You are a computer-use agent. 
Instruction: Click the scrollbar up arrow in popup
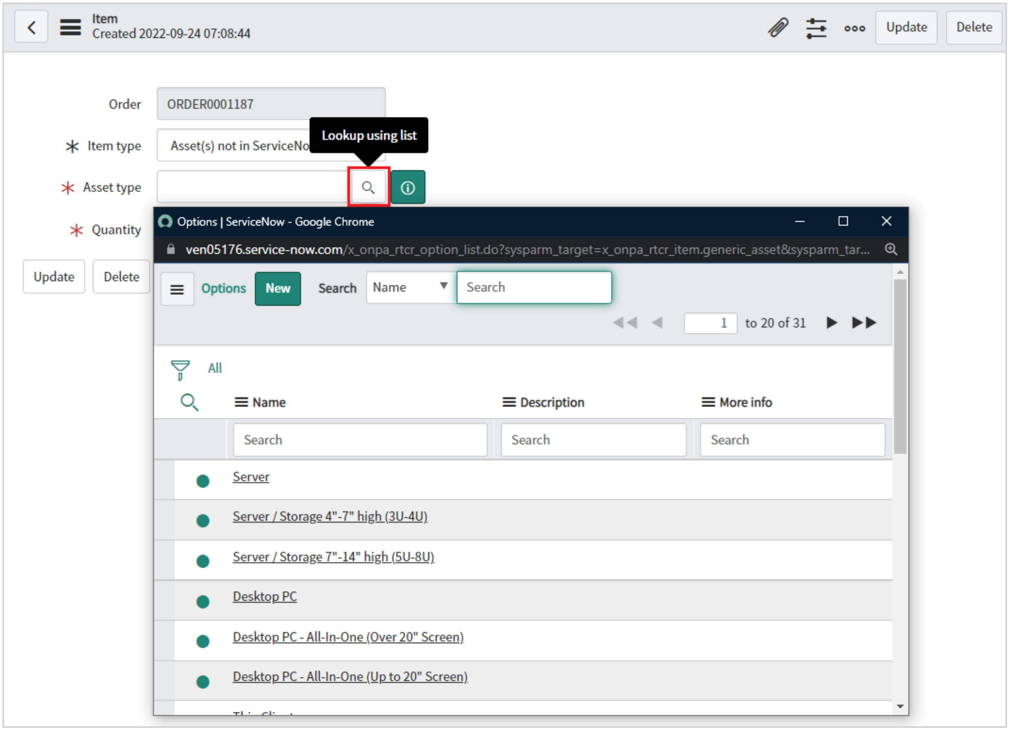[x=900, y=271]
